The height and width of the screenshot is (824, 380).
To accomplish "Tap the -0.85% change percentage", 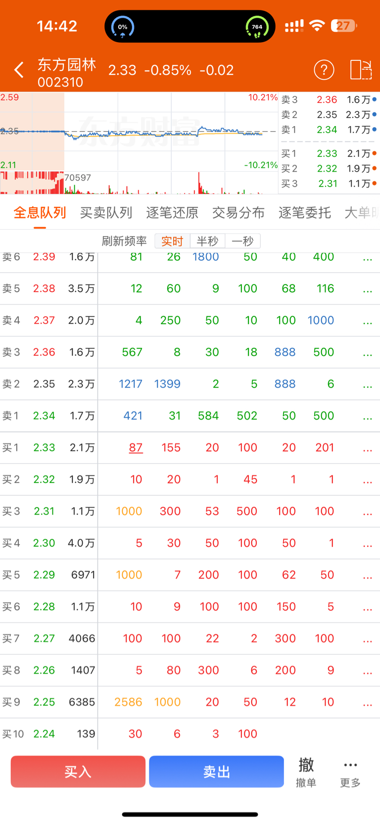I will (x=168, y=70).
